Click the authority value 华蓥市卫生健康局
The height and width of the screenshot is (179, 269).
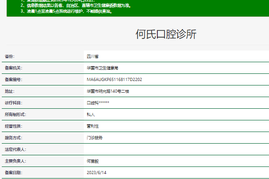coord(102,68)
